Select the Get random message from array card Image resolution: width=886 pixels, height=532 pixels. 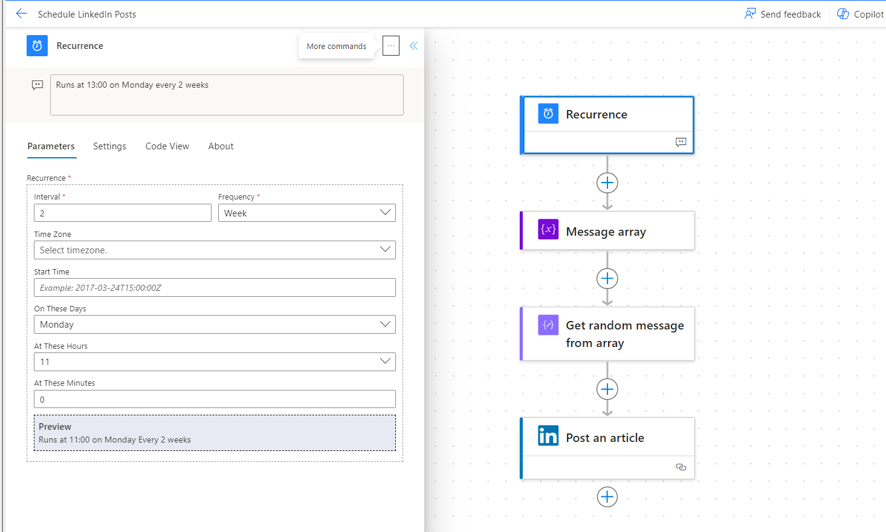click(x=607, y=334)
